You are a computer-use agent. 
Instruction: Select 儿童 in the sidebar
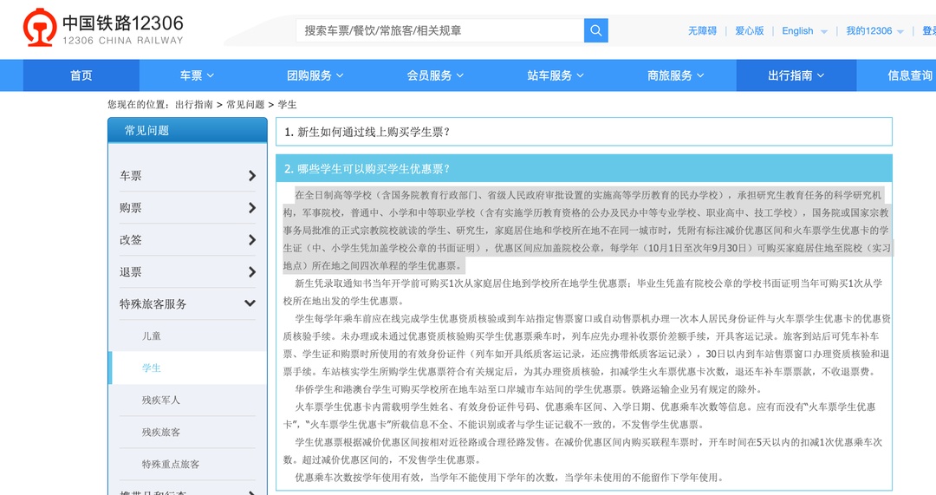(x=152, y=336)
